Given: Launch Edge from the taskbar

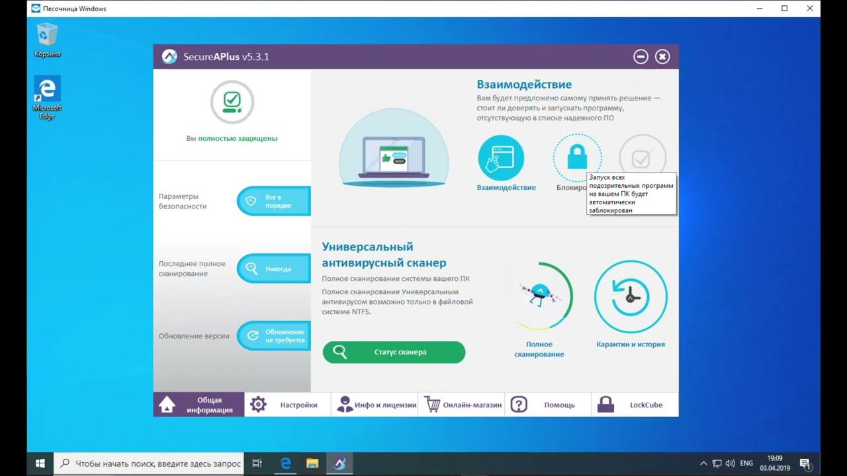Looking at the screenshot, I should click(x=286, y=463).
